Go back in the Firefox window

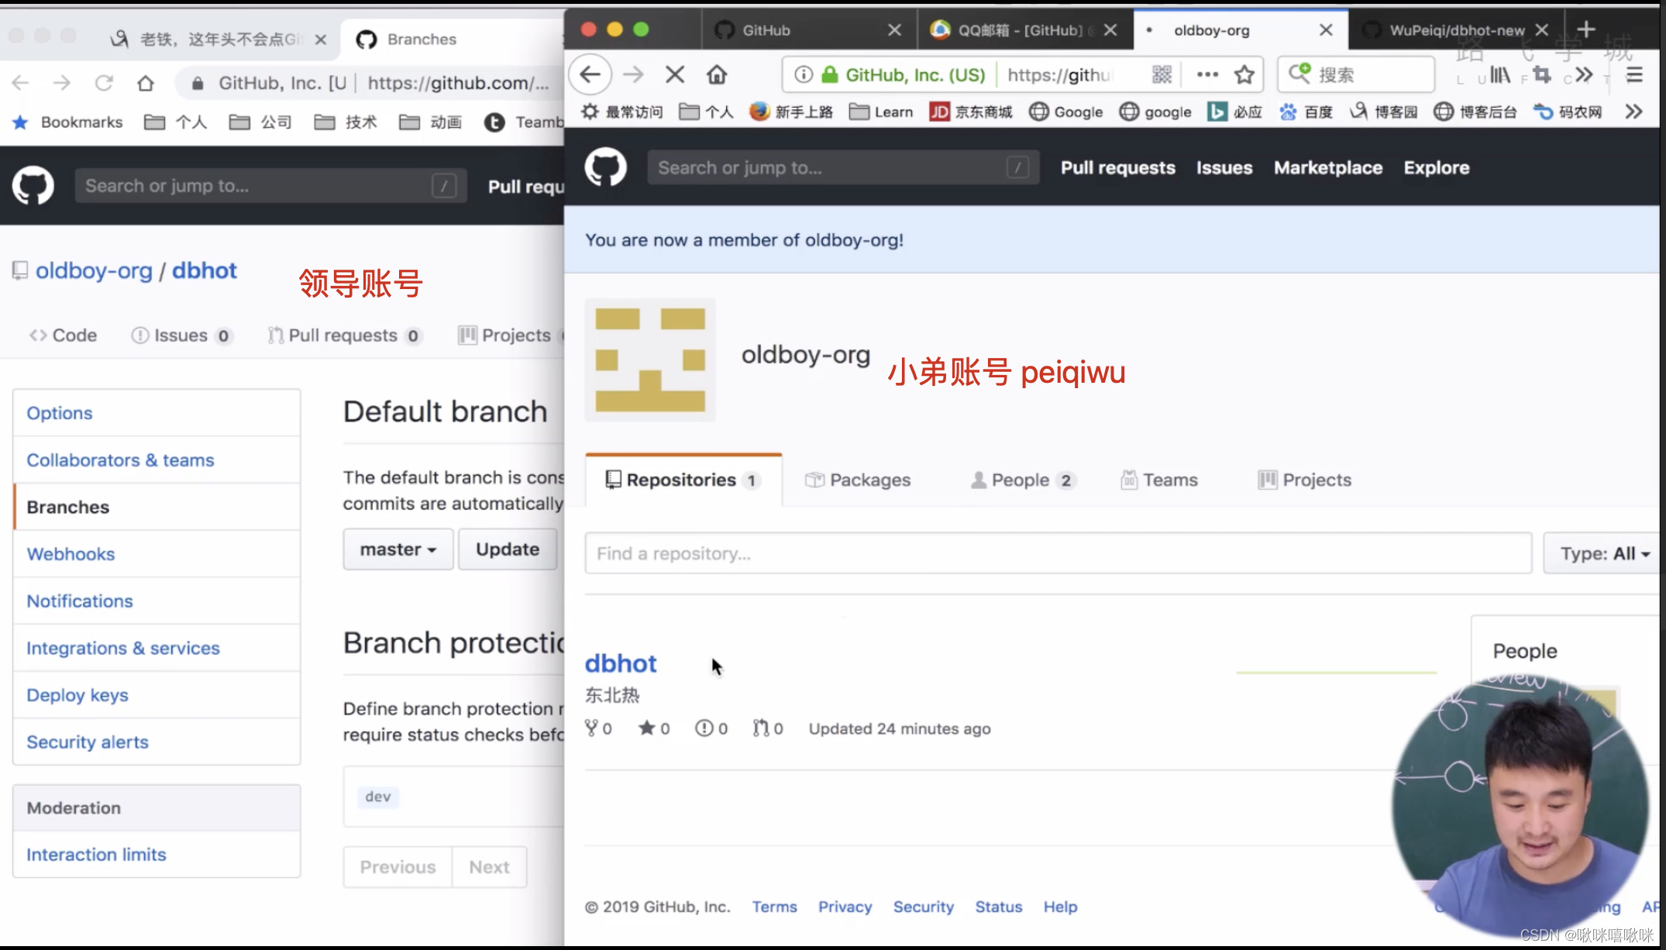[x=590, y=74]
